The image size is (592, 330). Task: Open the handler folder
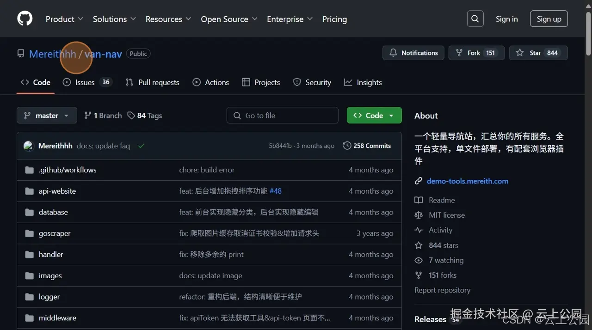51,255
